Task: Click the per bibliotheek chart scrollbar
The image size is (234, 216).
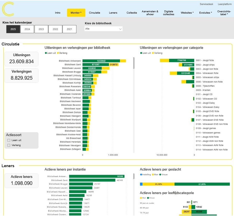Action: pyautogui.click(x=134, y=63)
